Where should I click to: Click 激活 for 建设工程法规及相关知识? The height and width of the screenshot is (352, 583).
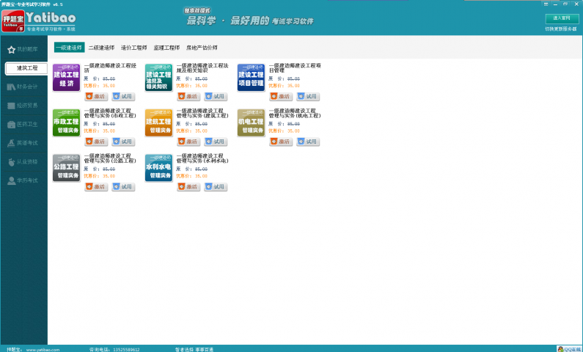pyautogui.click(x=188, y=96)
